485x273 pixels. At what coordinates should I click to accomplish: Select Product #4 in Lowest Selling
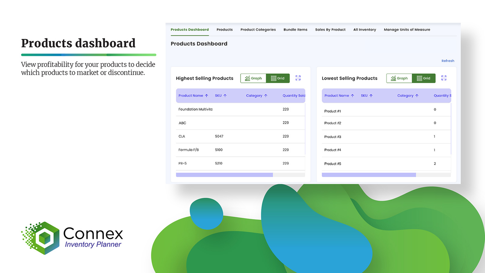tap(333, 150)
